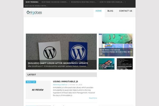Image resolution: width=159 pixels, height=106 pixels.
Task: Open trending link Best Selfie Mobile With...
Action: click(36, 6)
